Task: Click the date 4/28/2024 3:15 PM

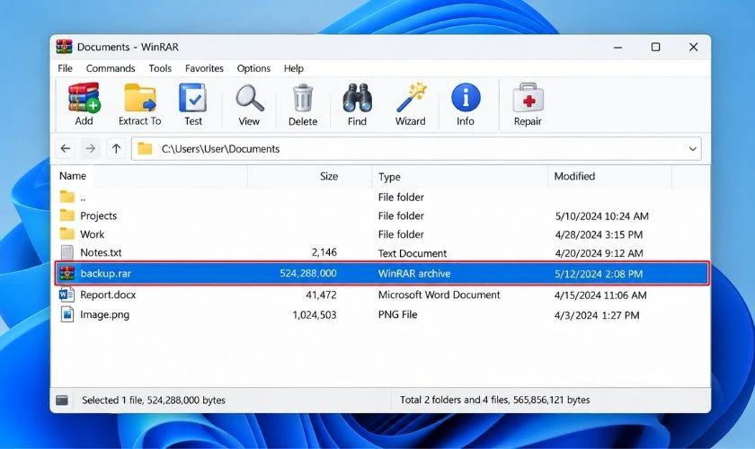Action: click(599, 235)
